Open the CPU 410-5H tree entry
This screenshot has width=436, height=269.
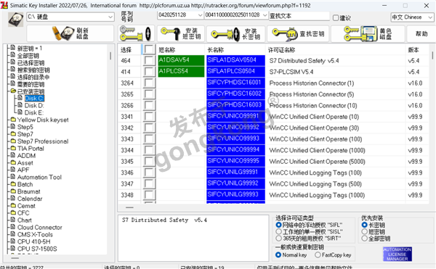point(34,241)
